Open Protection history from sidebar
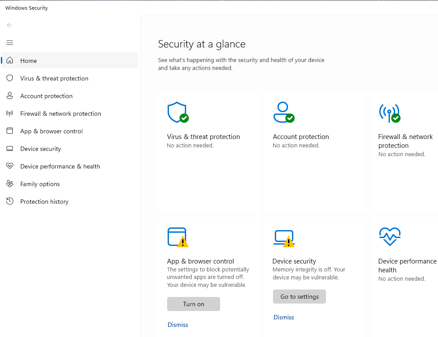 [x=70, y=201]
